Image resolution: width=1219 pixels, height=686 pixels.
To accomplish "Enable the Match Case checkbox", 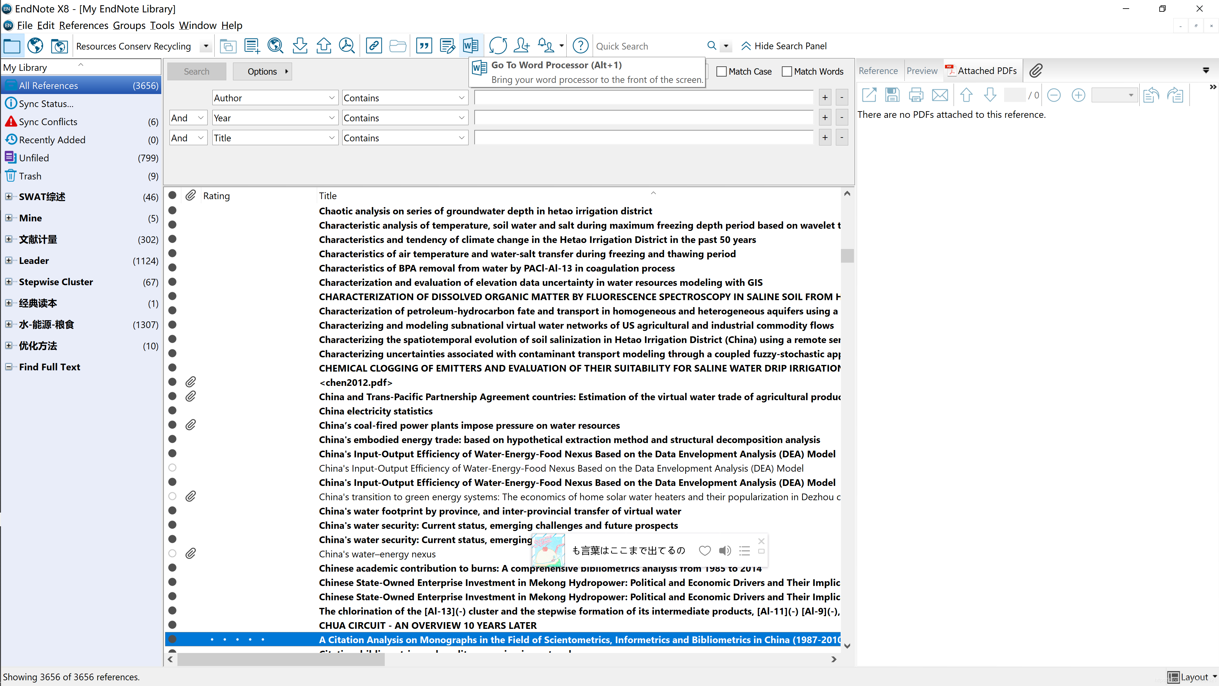I will [x=721, y=71].
